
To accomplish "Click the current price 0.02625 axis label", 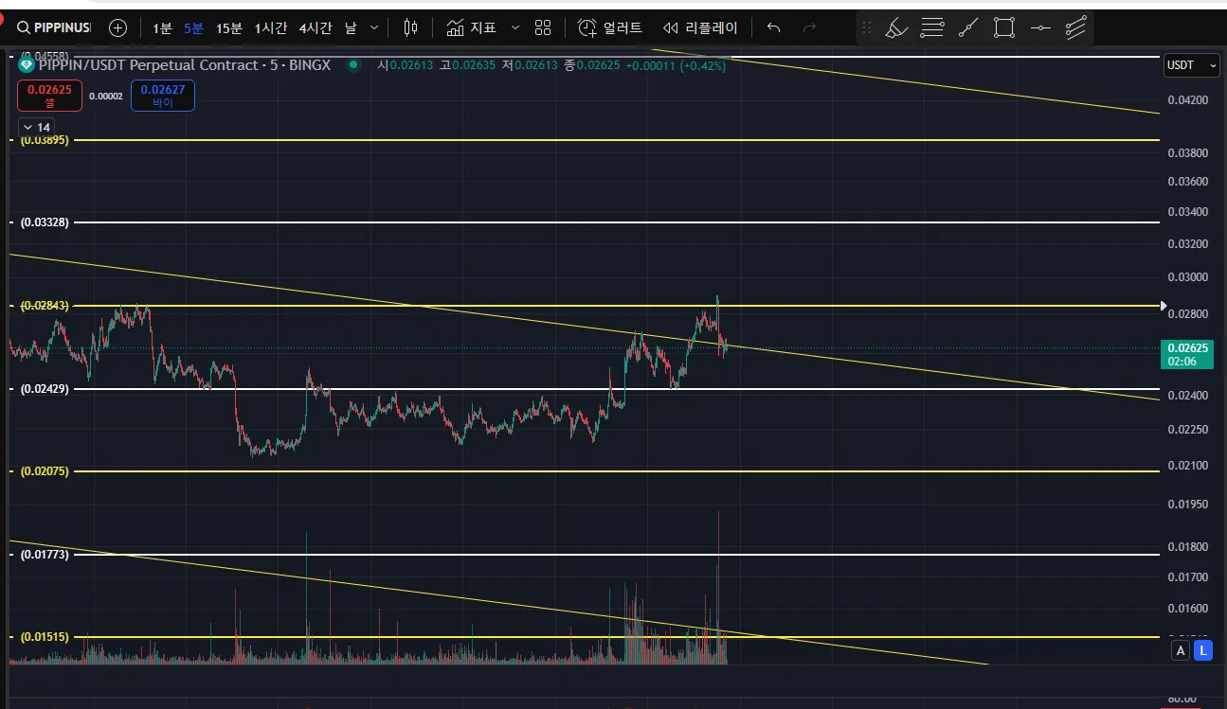I will (1185, 354).
